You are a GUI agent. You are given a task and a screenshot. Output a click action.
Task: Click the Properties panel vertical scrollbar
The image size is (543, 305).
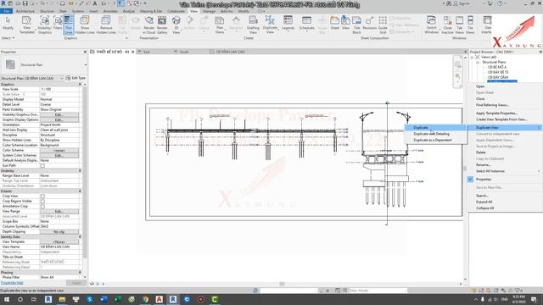tap(85, 173)
